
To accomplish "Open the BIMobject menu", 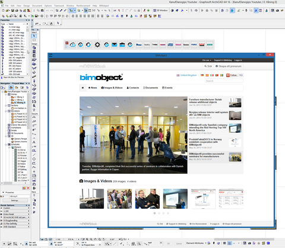I will [104, 6].
